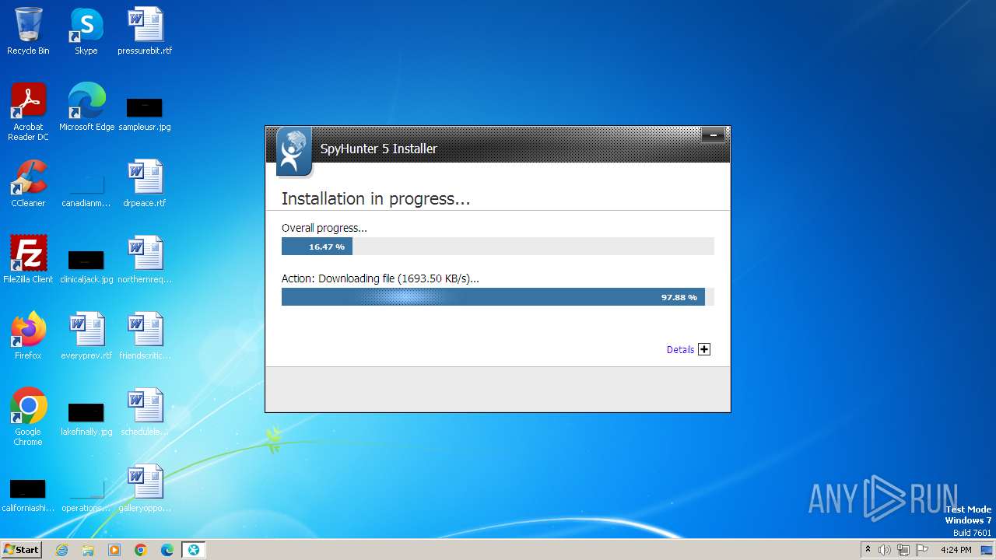Click the SpyHunter installer taskbar button
Screen dimensions: 996x560
(x=193, y=550)
